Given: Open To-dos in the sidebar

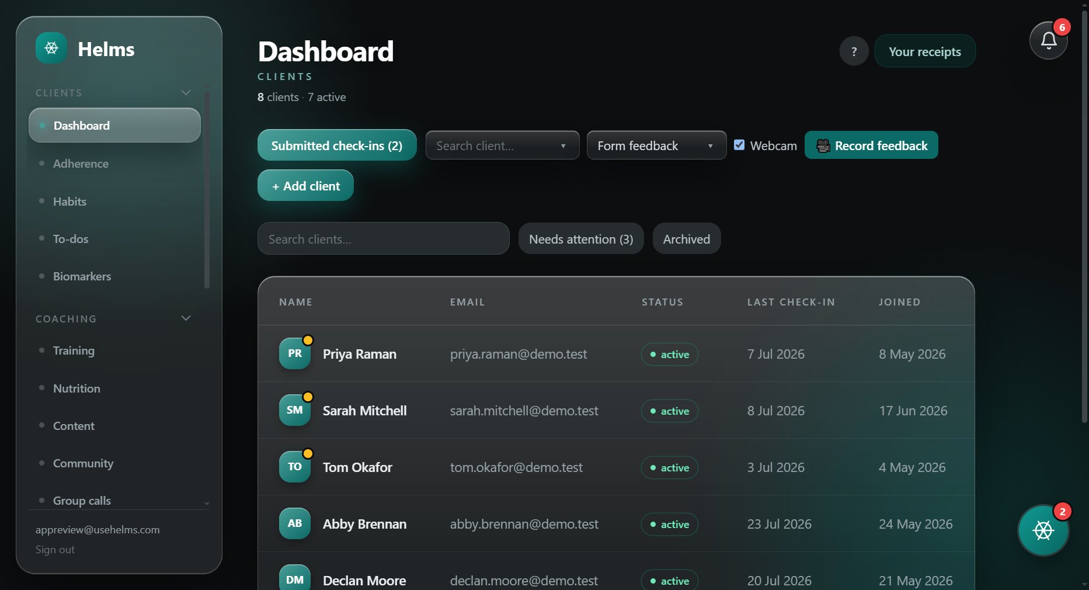Looking at the screenshot, I should 71,239.
